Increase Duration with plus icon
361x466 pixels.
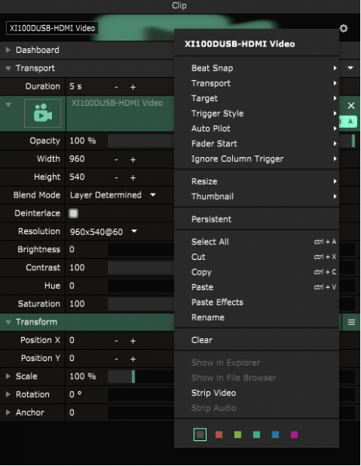click(x=133, y=87)
